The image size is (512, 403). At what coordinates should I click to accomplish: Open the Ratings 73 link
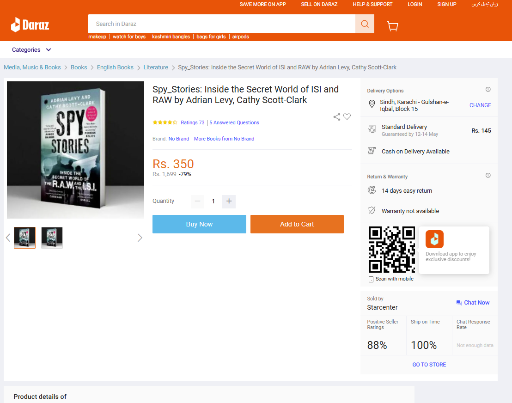click(192, 122)
